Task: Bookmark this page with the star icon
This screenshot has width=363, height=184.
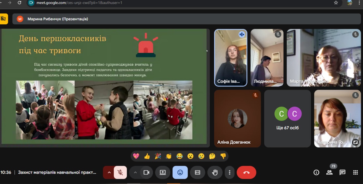Action: point(336,3)
